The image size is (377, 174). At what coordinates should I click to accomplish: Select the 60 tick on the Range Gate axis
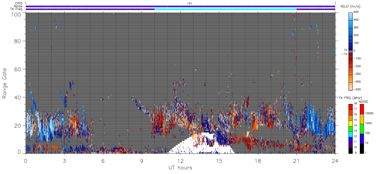coord(17,69)
